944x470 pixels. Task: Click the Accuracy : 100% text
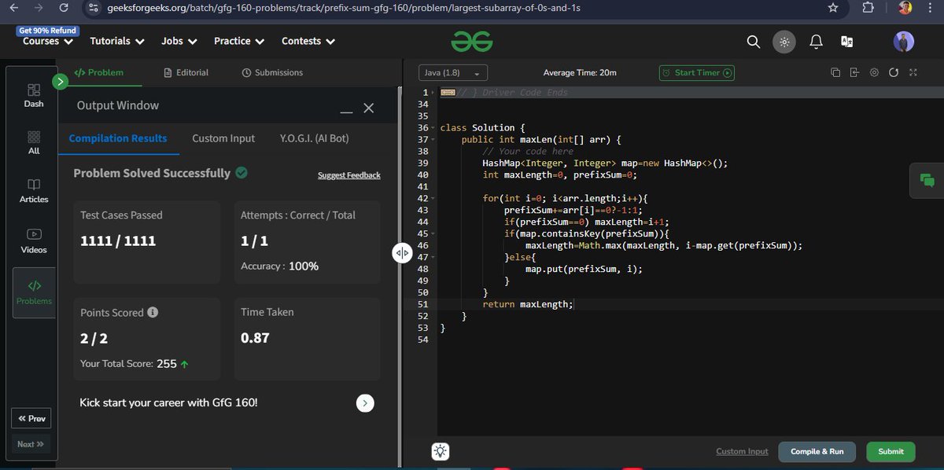(279, 266)
